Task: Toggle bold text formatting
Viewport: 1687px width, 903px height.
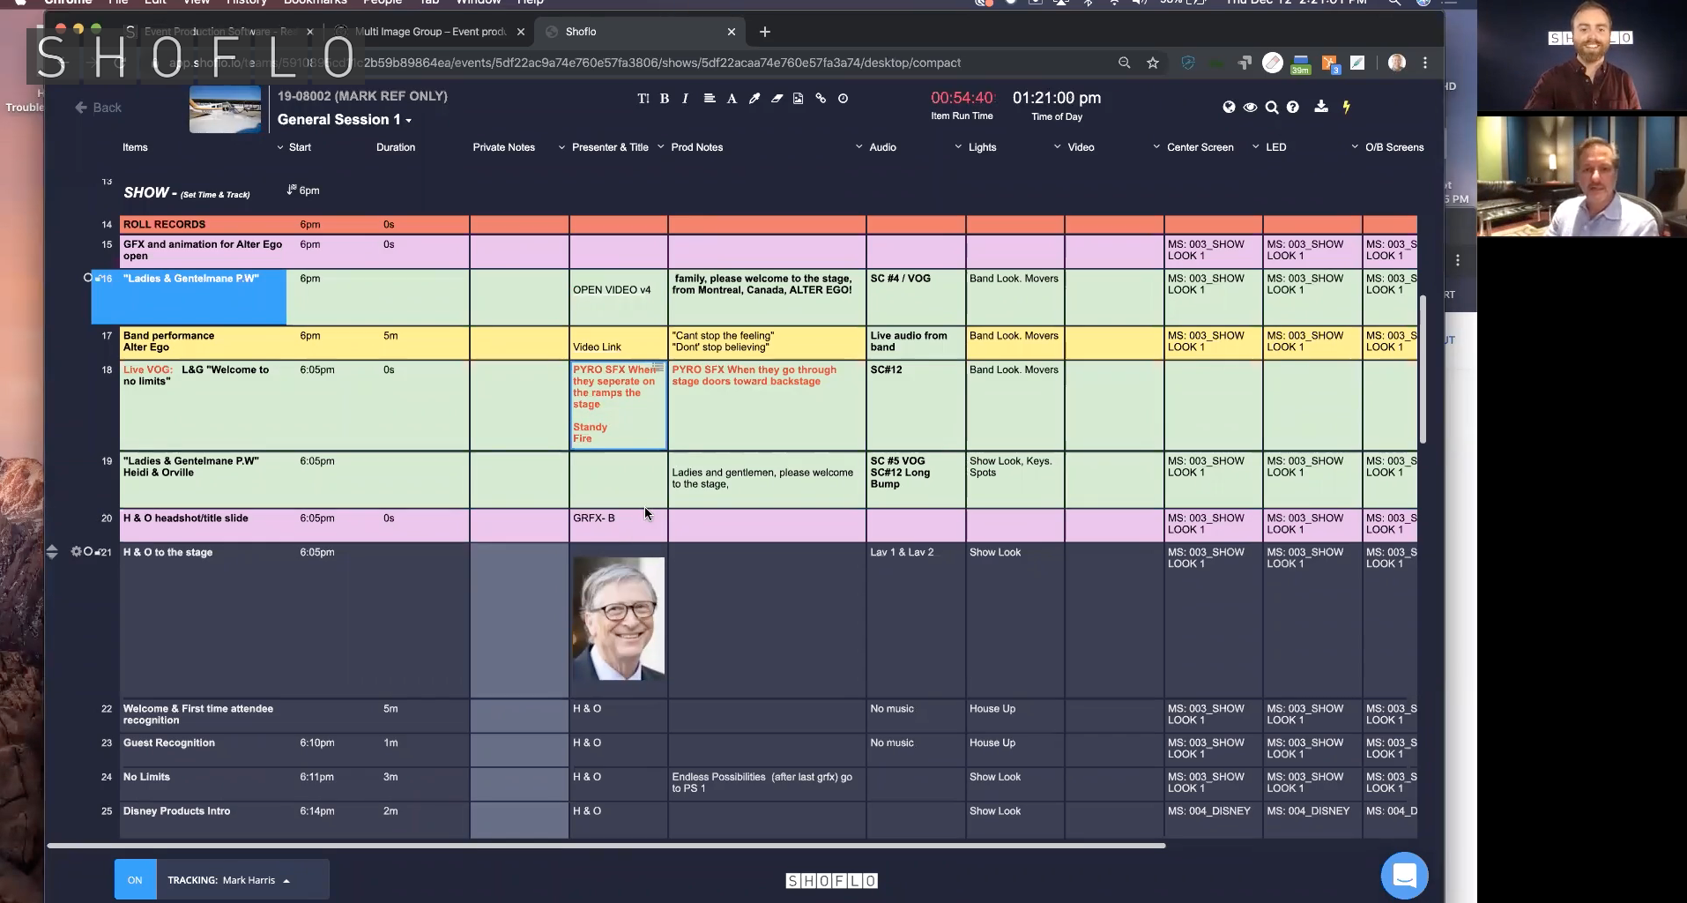Action: tap(665, 99)
